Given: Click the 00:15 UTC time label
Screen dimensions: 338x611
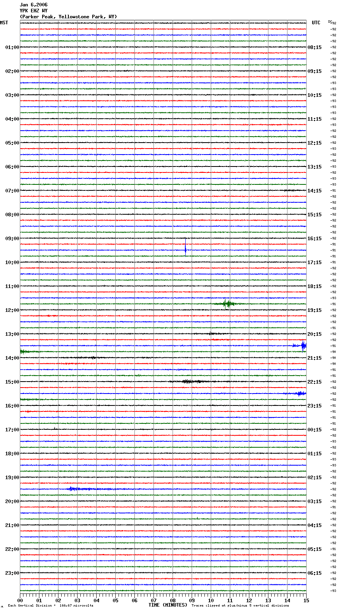Looking at the screenshot, I should click(x=315, y=430).
